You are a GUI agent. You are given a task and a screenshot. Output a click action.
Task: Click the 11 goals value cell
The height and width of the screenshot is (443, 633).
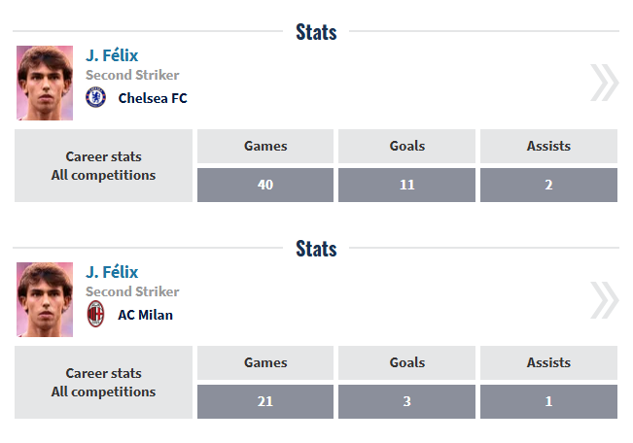point(406,185)
